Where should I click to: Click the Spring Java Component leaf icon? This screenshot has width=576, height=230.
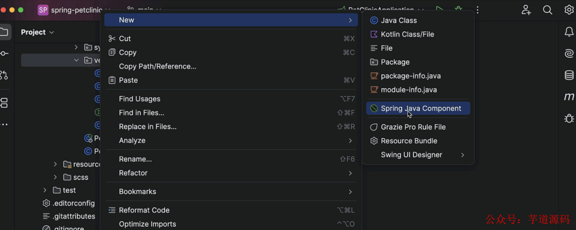click(374, 108)
